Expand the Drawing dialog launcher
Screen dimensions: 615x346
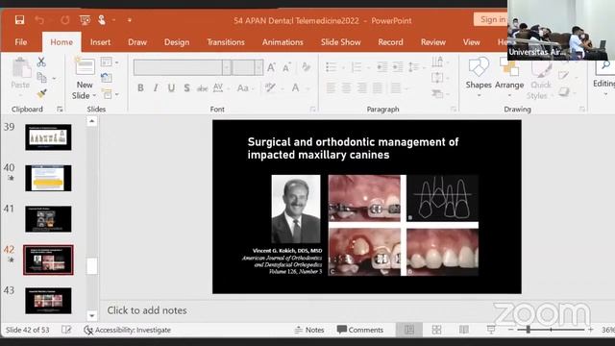pos(581,109)
